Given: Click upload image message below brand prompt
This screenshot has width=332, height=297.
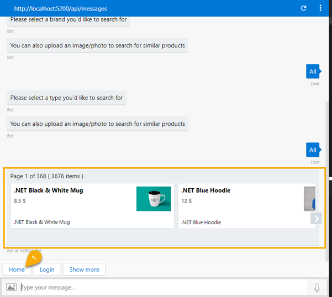Looking at the screenshot, I should (x=97, y=45).
